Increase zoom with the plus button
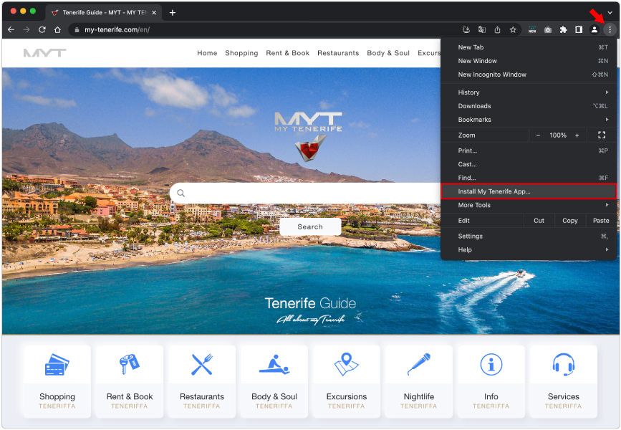Image resolution: width=621 pixels, height=430 pixels. (x=577, y=135)
